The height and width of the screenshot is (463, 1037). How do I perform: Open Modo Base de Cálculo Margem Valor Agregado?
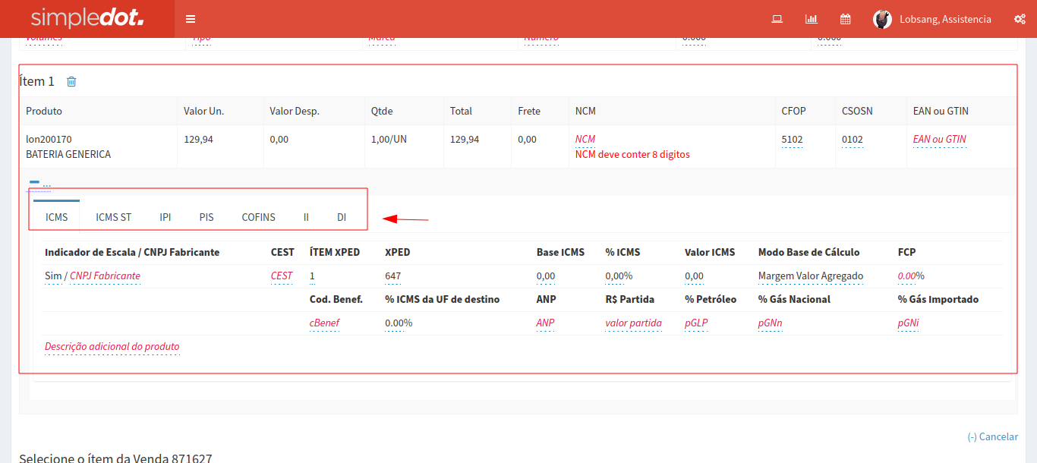pyautogui.click(x=810, y=276)
